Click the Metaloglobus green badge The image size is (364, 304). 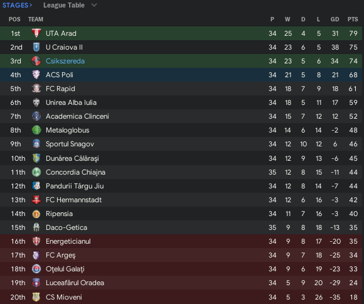click(x=36, y=130)
